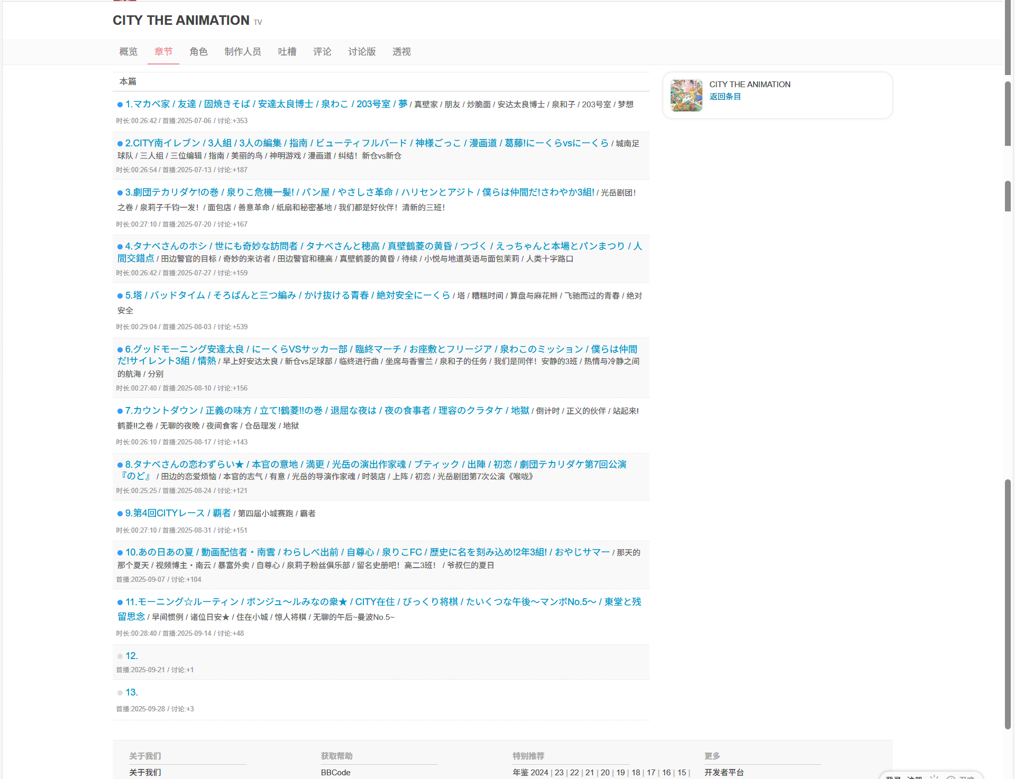Open the CITY THE ANIMATION cover thumbnail

click(x=686, y=96)
